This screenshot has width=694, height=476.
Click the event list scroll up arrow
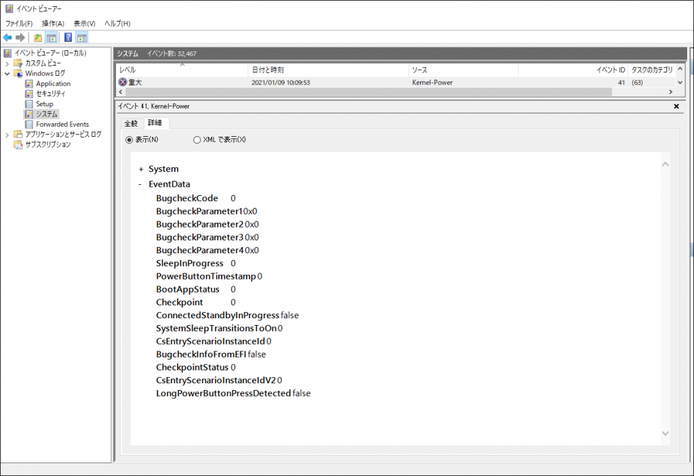point(680,69)
